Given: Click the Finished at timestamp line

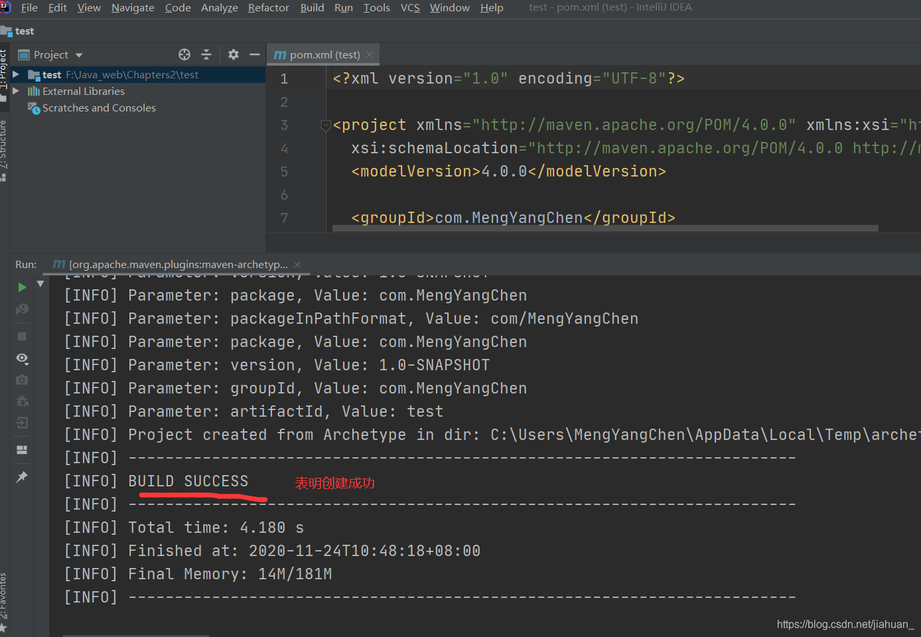Looking at the screenshot, I should [272, 551].
